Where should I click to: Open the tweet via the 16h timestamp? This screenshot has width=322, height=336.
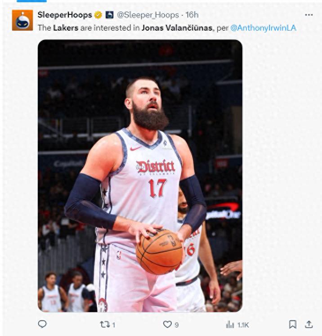(192, 15)
